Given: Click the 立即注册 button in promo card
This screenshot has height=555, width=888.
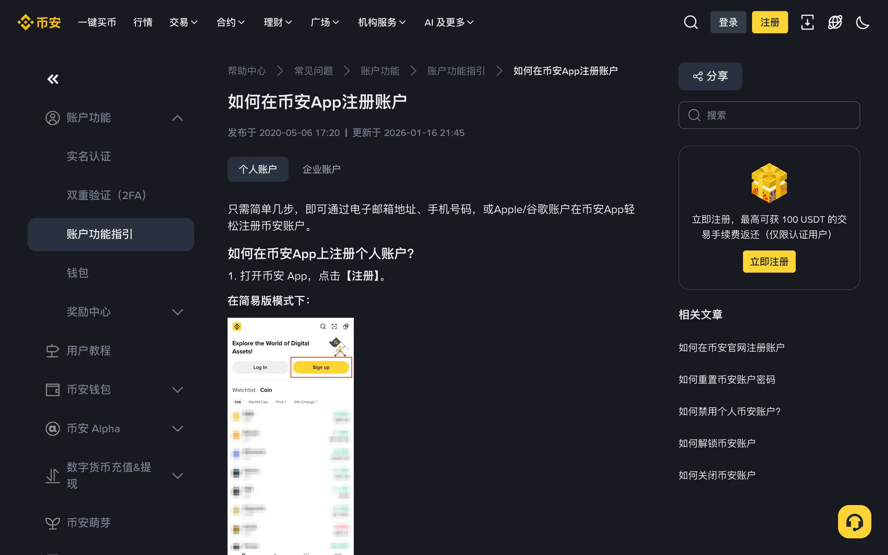Looking at the screenshot, I should [x=769, y=262].
